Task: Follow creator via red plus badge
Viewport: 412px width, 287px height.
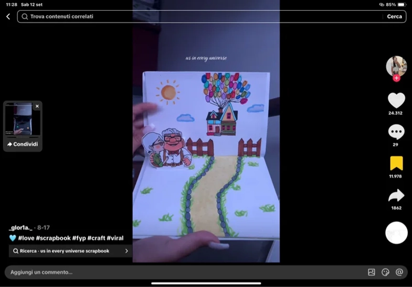Action: coord(397,78)
